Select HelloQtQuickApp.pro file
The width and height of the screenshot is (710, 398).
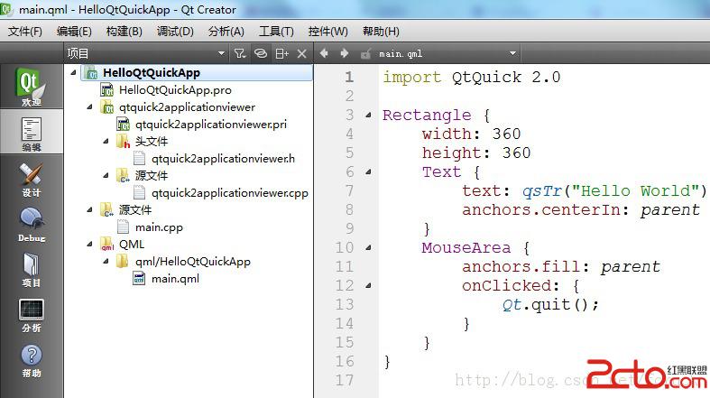pos(175,90)
